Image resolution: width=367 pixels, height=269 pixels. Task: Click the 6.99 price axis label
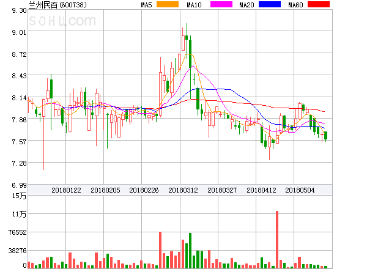tap(19, 185)
